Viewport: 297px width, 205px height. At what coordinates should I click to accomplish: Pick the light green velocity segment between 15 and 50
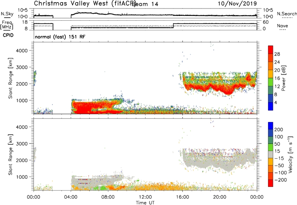tap(271, 147)
